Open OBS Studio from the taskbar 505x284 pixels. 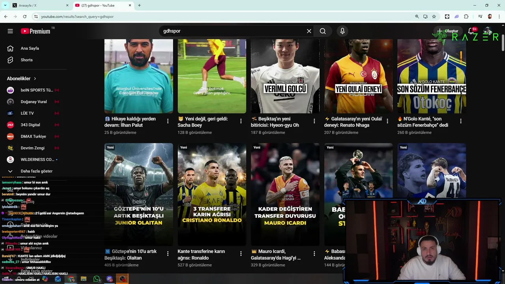122,279
